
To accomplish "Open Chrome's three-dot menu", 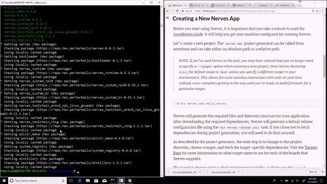I will 323,11.
